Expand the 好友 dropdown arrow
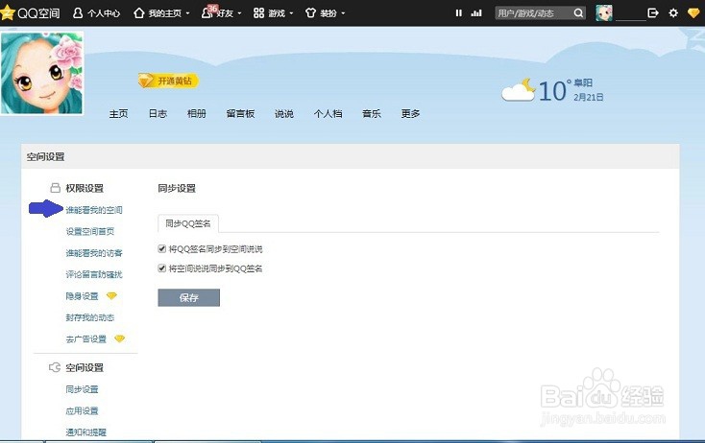This screenshot has width=705, height=443. [239, 13]
